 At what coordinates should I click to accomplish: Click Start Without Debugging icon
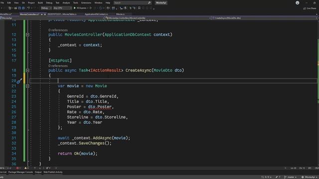(91, 8)
